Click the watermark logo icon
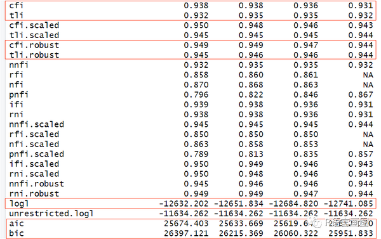 (x=315, y=223)
